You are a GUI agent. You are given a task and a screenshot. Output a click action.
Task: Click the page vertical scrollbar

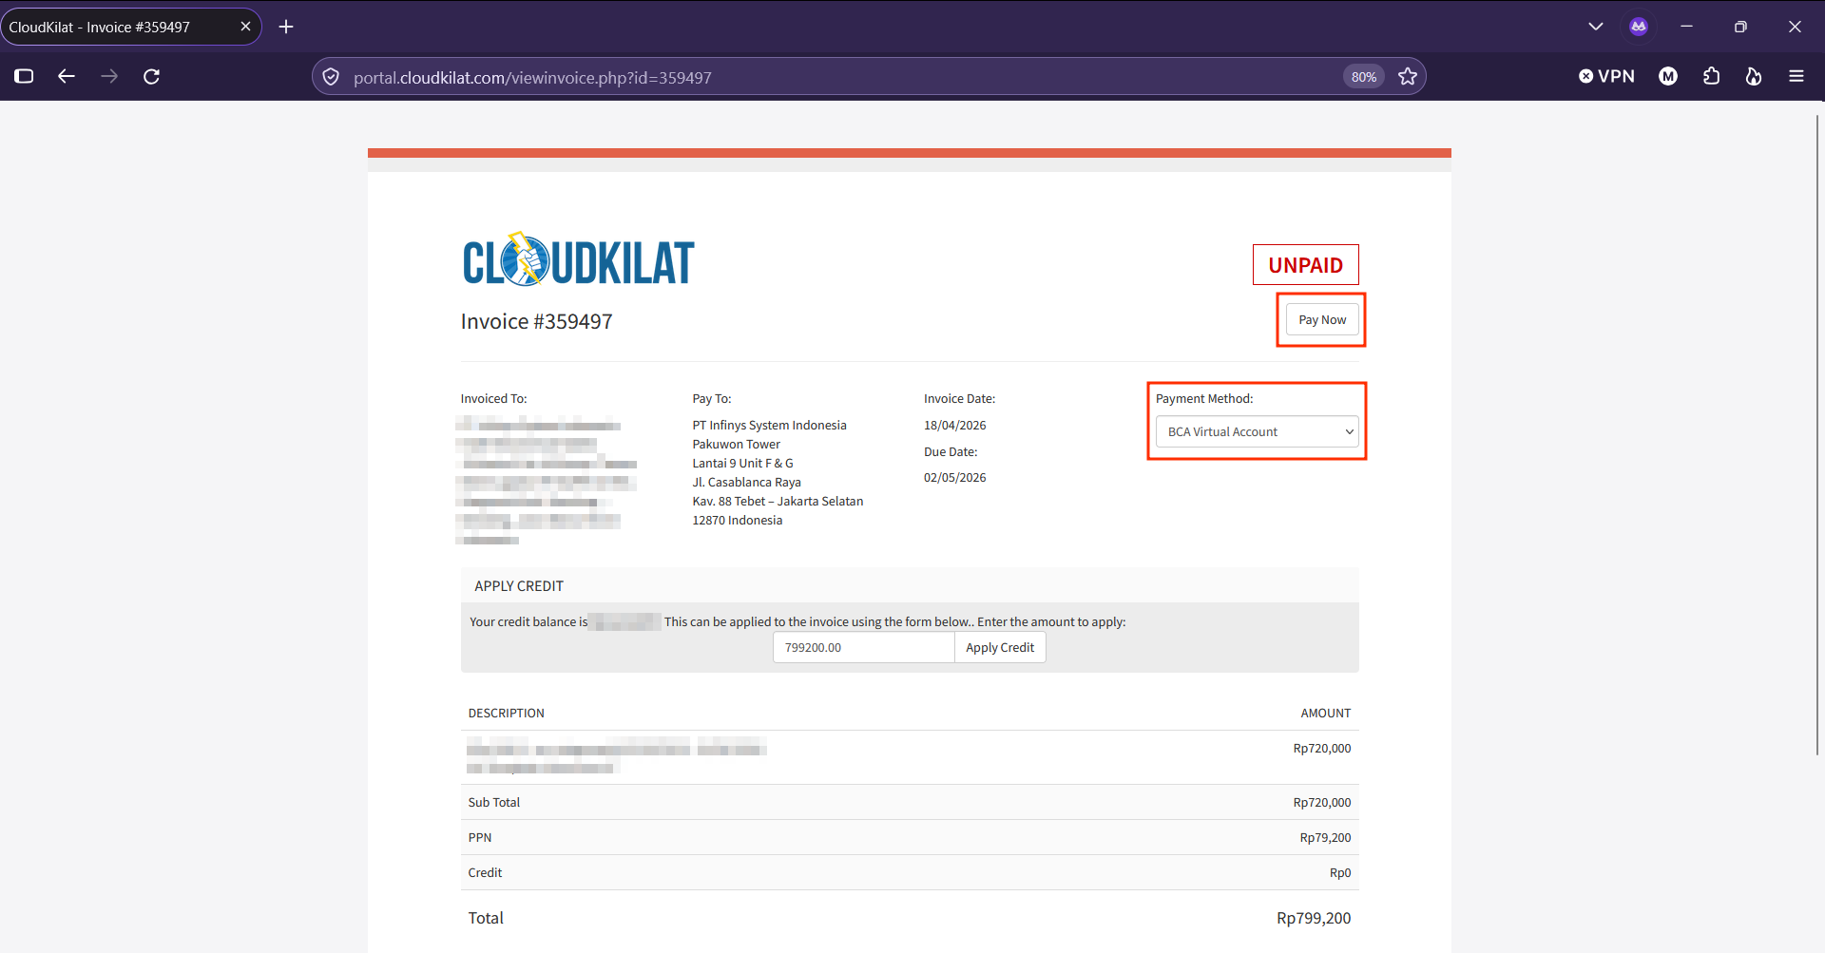[x=1816, y=433]
